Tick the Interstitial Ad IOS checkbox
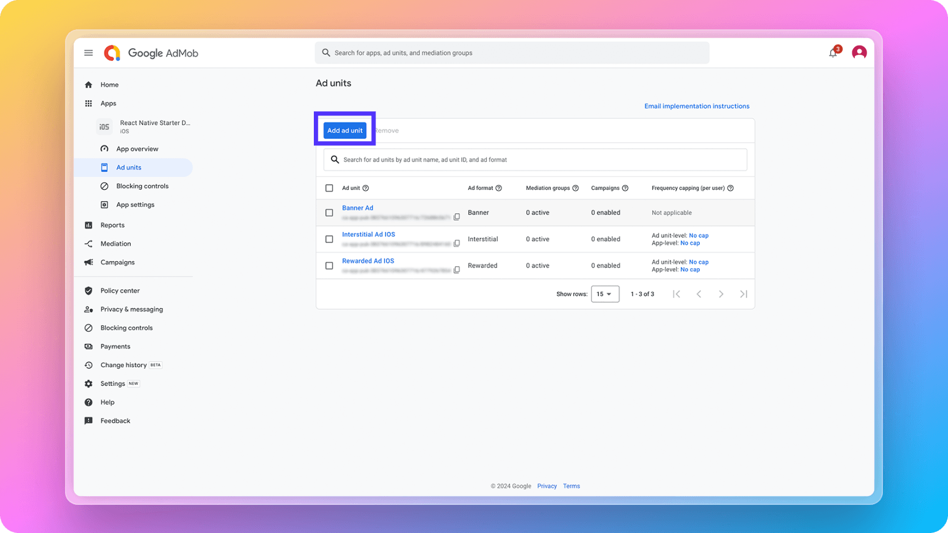Image resolution: width=948 pixels, height=533 pixels. pyautogui.click(x=329, y=239)
